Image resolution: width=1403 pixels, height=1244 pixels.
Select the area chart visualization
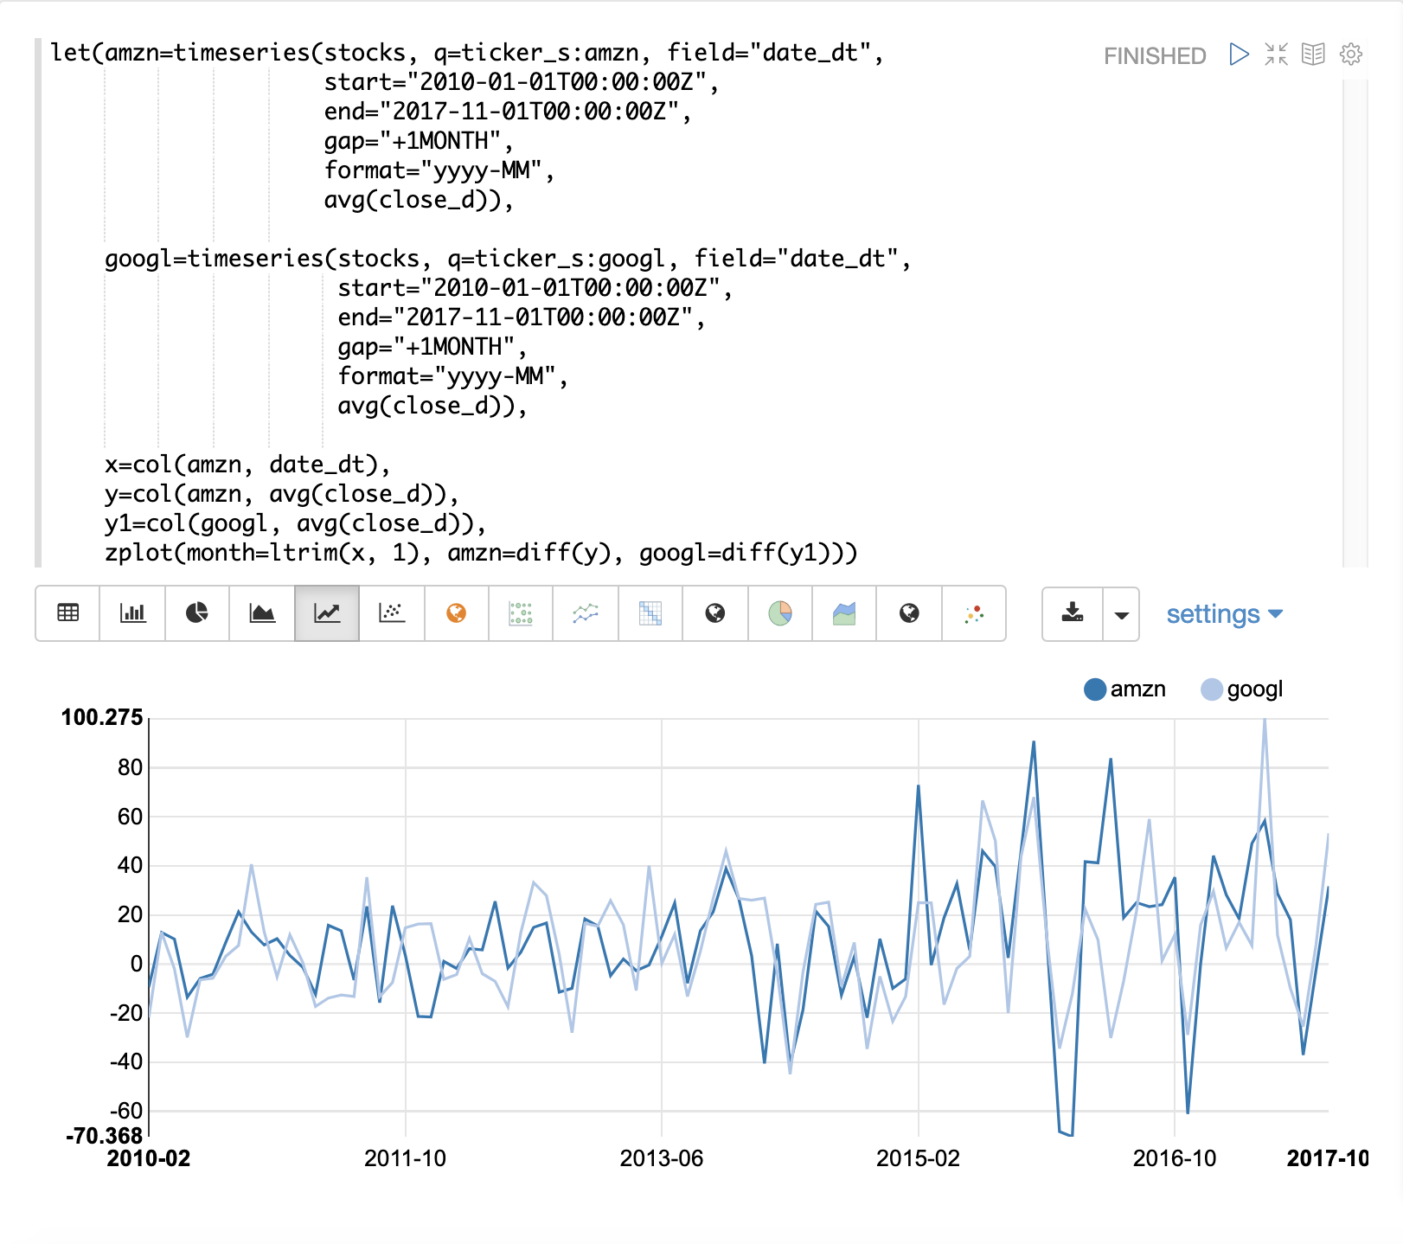(262, 613)
